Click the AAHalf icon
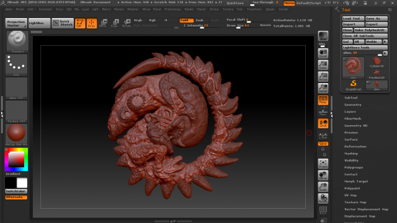This screenshot has width=397, height=223. click(x=323, y=88)
